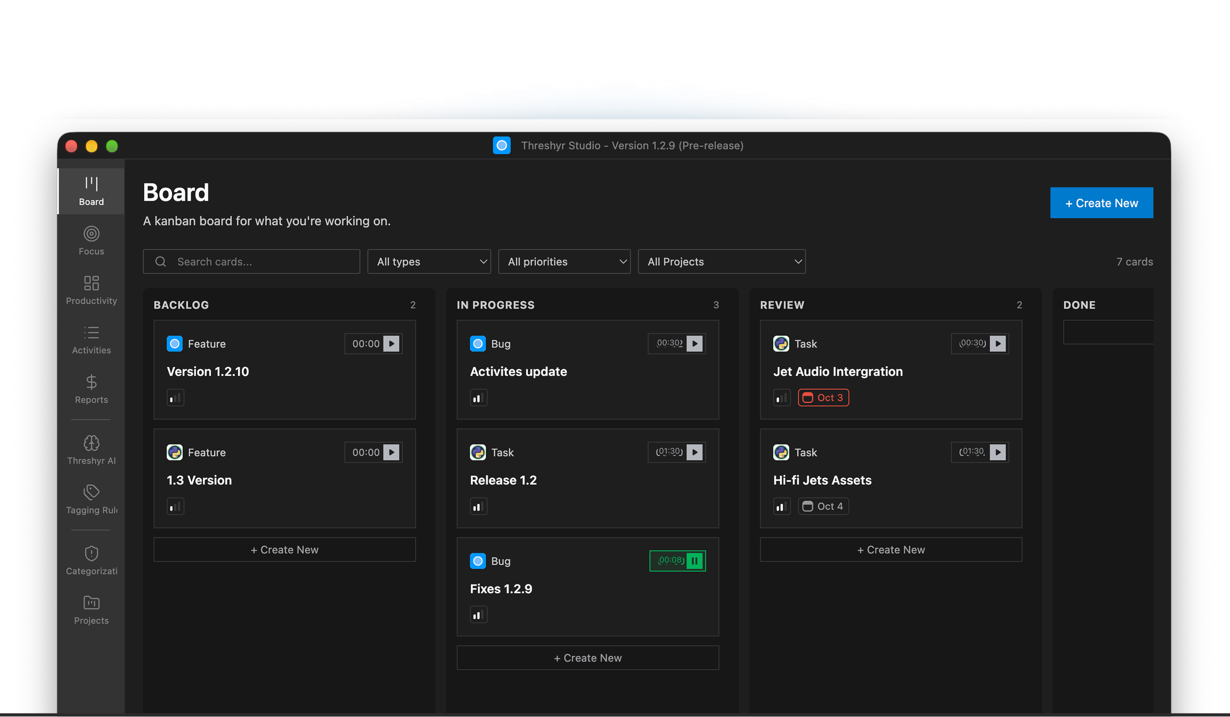Viewport: 1230px width, 717px height.
Task: Start the timer on Version 1.2.10 card
Action: pos(391,344)
